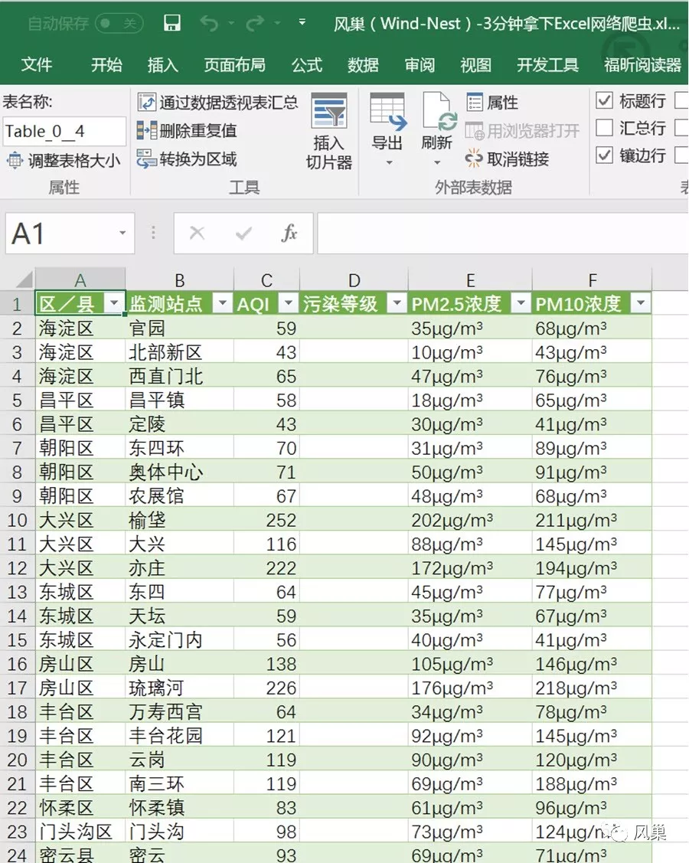689x863 pixels.
Task: Switch to the 公式 (Formulas) tab
Action: [307, 65]
